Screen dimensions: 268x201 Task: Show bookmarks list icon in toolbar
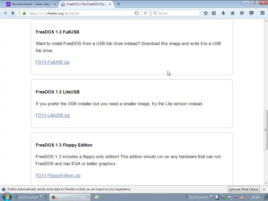pos(214,13)
